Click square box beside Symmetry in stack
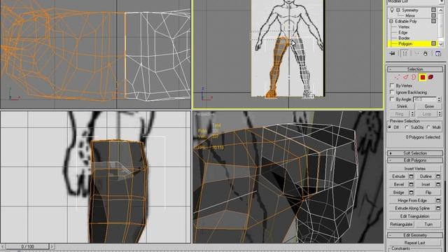This screenshot has width=448, height=252. [x=433, y=10]
